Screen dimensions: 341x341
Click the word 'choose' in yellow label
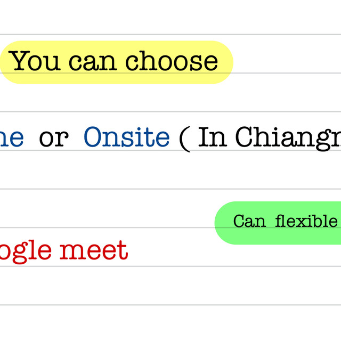coord(172,61)
